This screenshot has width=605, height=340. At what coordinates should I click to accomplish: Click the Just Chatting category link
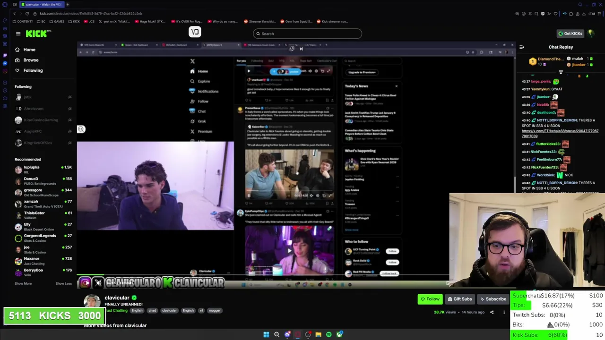coord(116,310)
